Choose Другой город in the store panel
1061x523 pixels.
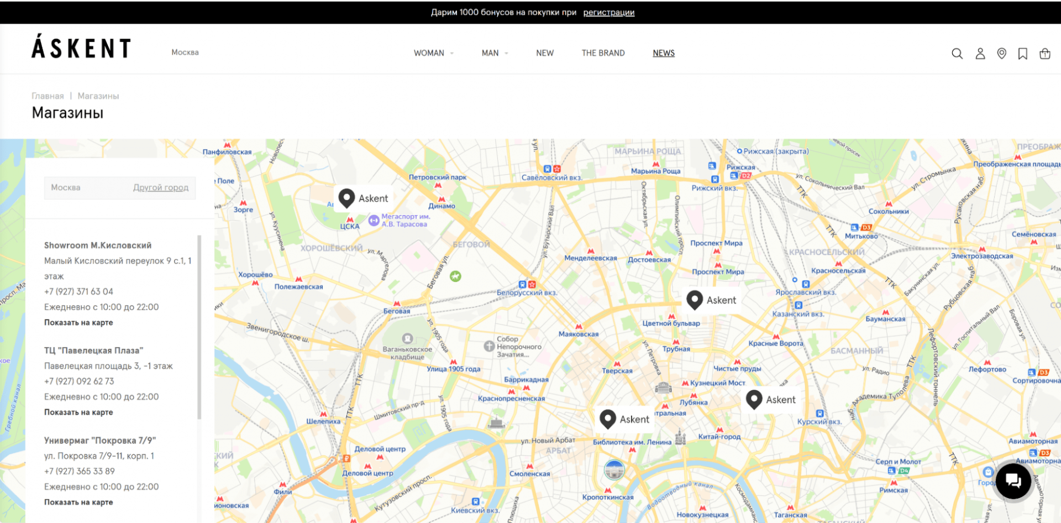pyautogui.click(x=161, y=187)
